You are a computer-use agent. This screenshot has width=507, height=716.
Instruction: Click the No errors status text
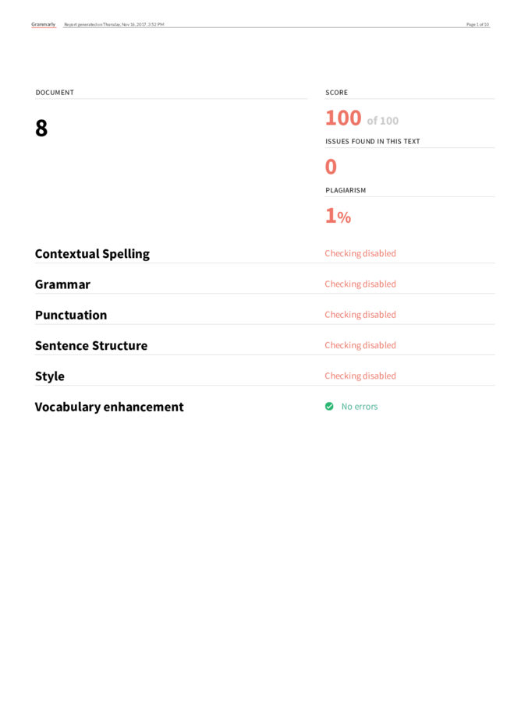tap(360, 407)
